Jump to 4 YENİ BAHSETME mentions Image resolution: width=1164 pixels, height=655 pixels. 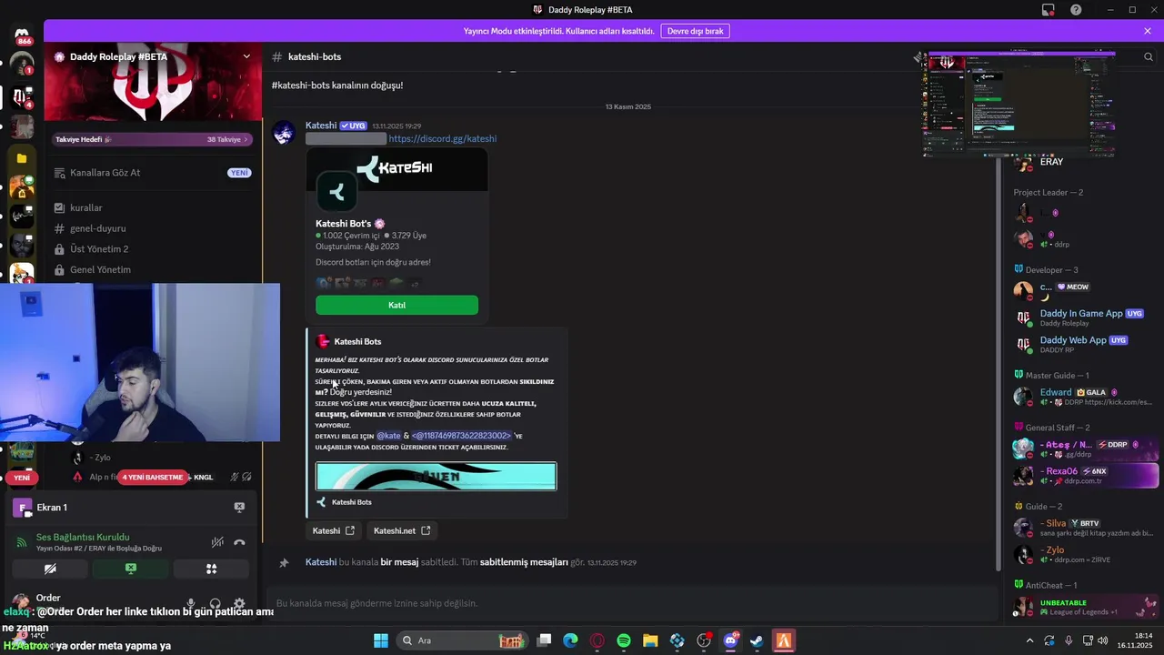(x=153, y=477)
